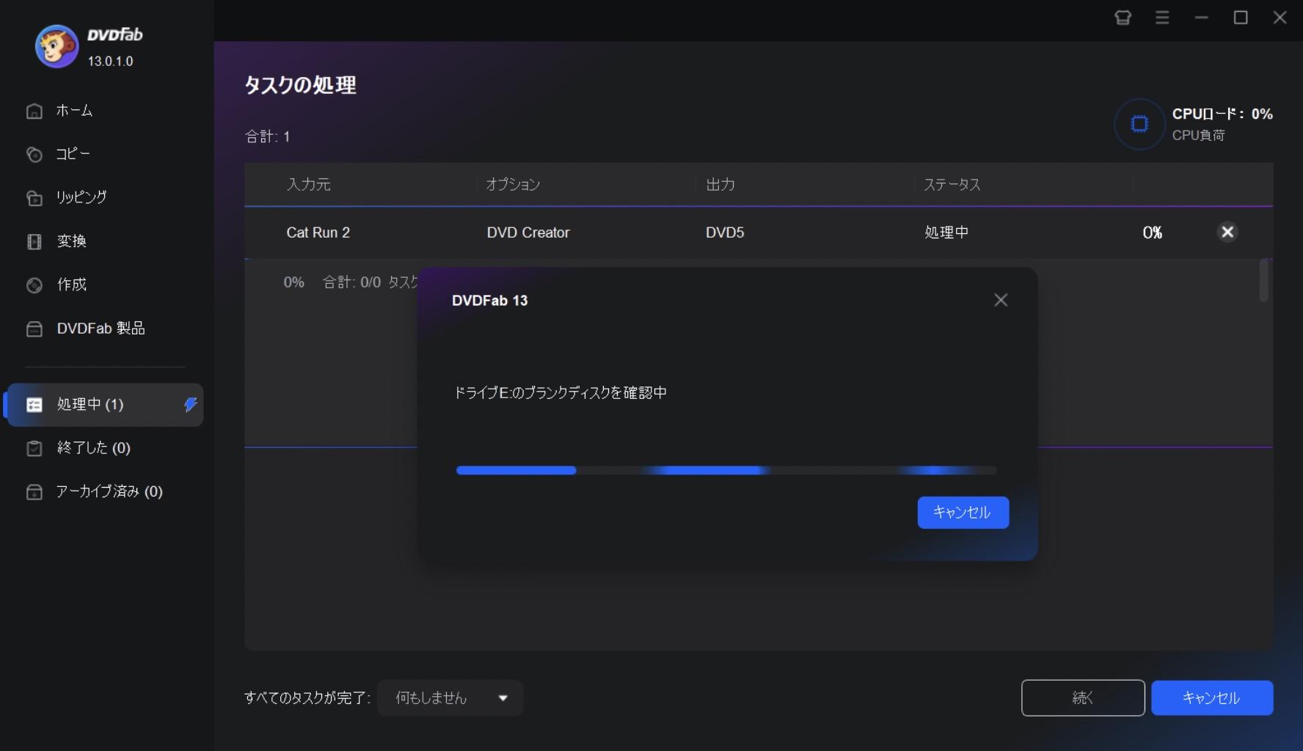Click the clipboard icon beside 終了した (0)

(34, 448)
